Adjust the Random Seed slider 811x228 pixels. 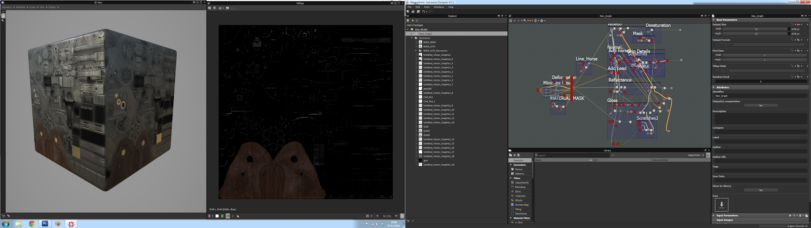tap(760, 81)
